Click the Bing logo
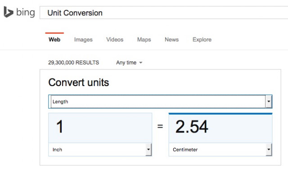 click(19, 12)
